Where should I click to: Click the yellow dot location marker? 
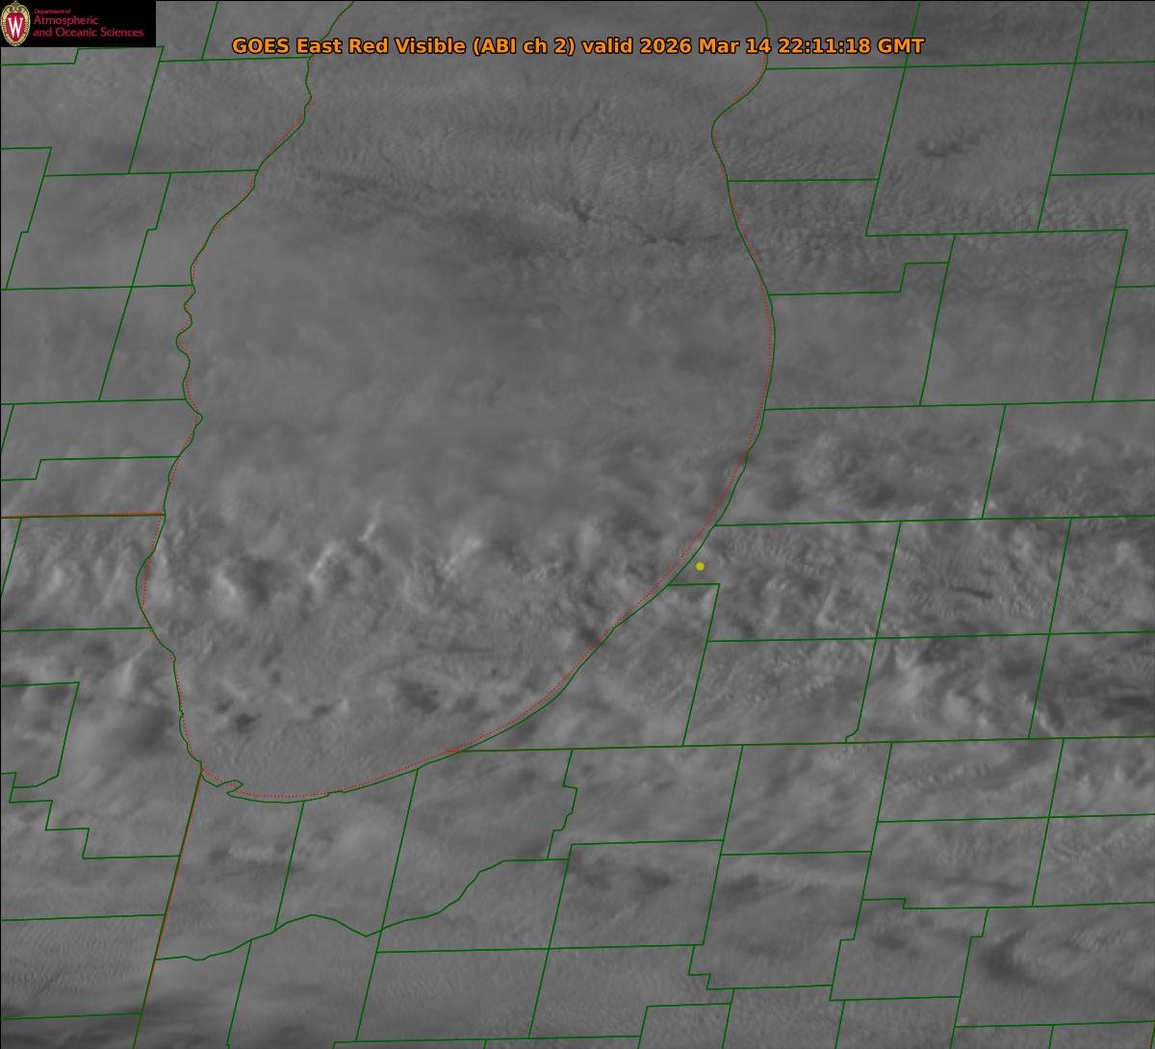coord(700,566)
